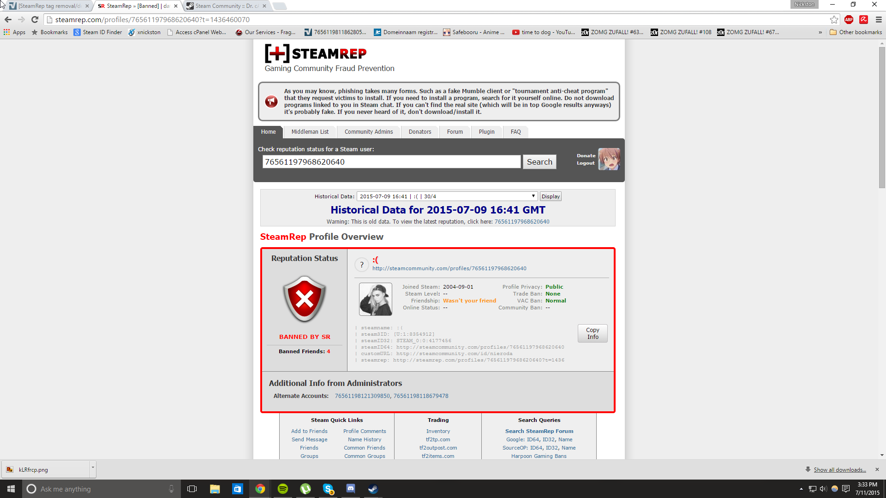Open the Chrome hamburger menu icon
886x498 pixels.
(x=879, y=20)
